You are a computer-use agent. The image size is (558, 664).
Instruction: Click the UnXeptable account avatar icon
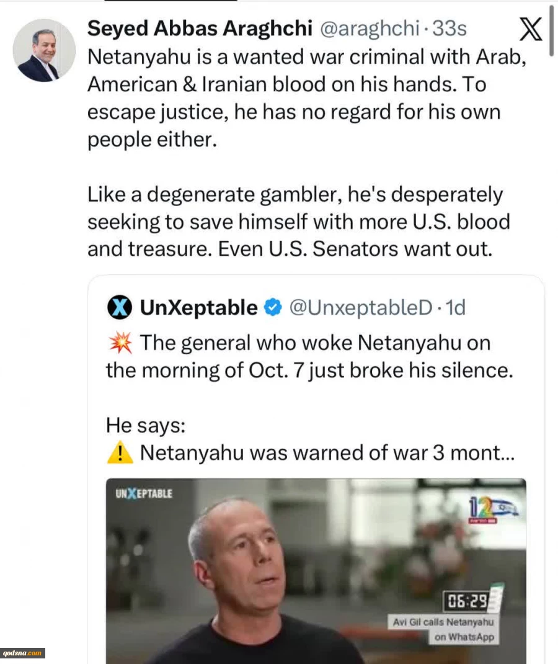pyautogui.click(x=120, y=307)
